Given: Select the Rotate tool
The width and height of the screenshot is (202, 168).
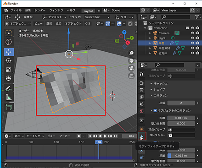Looking at the screenshot, I should (8, 61).
